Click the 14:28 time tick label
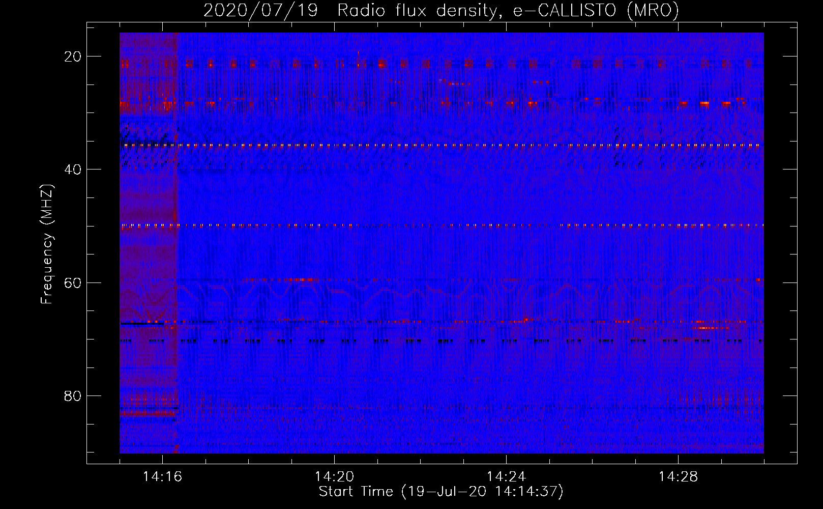823x509 pixels. tap(678, 477)
